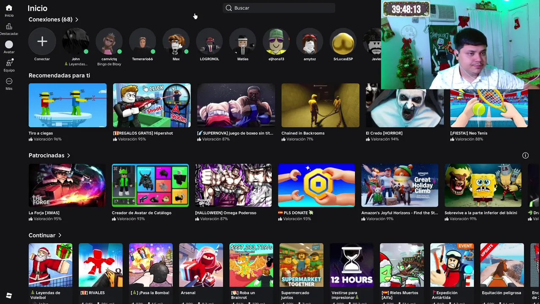
Task: Click 'Valoración 96%' under Tiro a ciegas
Action: click(x=45, y=139)
